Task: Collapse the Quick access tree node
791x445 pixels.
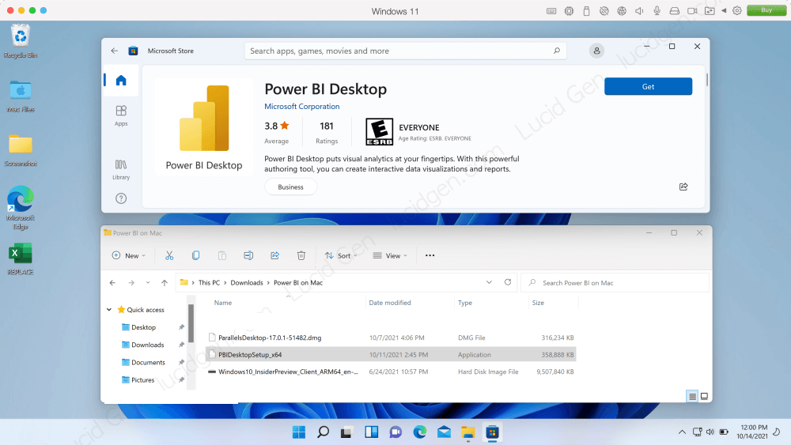Action: click(109, 309)
